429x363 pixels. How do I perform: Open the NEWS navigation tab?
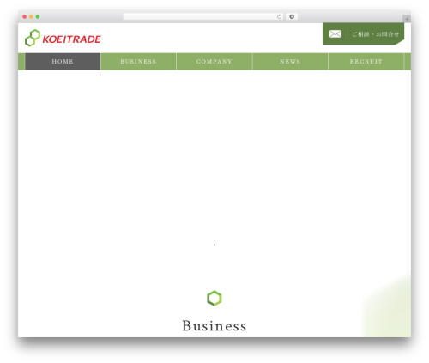click(290, 62)
